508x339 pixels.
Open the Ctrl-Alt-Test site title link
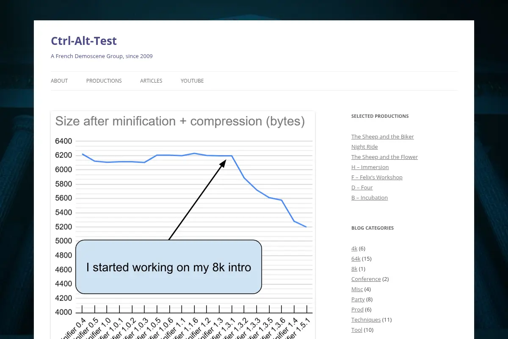[x=84, y=41]
